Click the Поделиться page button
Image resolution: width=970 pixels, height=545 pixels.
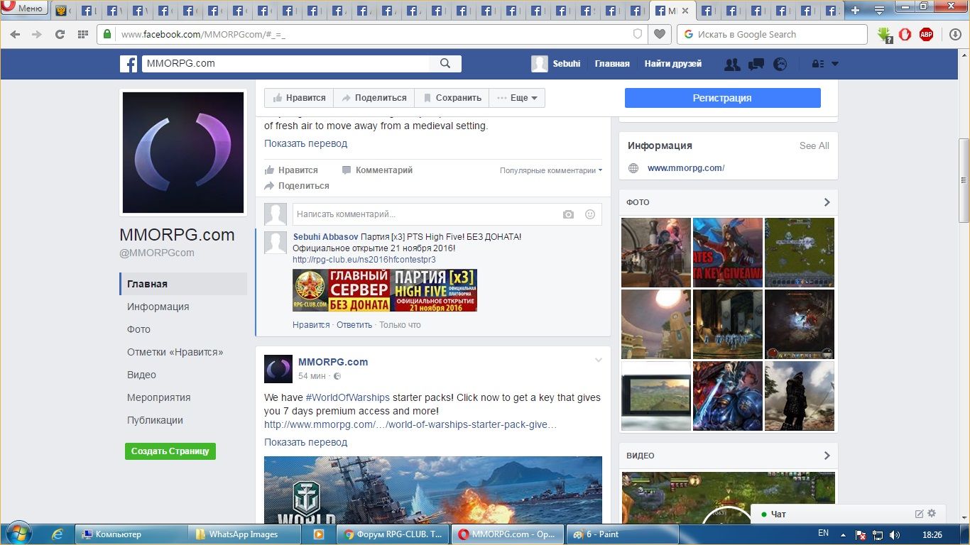(x=374, y=98)
